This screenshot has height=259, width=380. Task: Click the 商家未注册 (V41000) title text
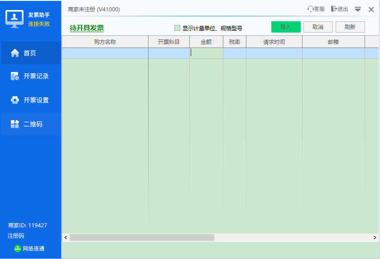pyautogui.click(x=94, y=9)
